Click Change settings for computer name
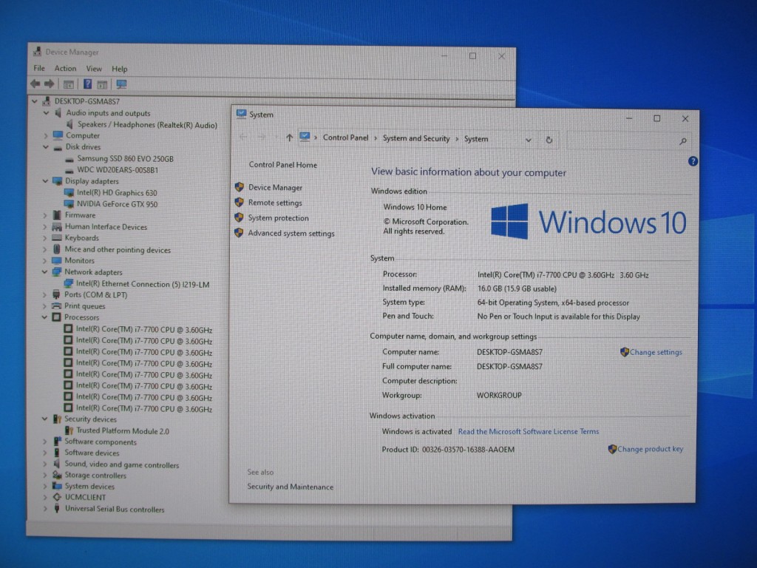Viewport: 757px width, 568px height. (x=656, y=352)
